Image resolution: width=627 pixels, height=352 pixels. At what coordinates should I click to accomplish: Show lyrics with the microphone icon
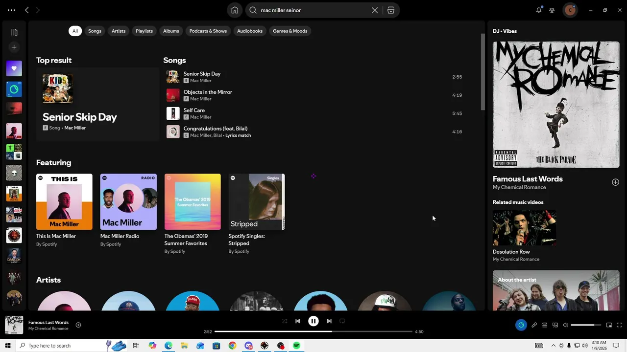click(x=534, y=325)
